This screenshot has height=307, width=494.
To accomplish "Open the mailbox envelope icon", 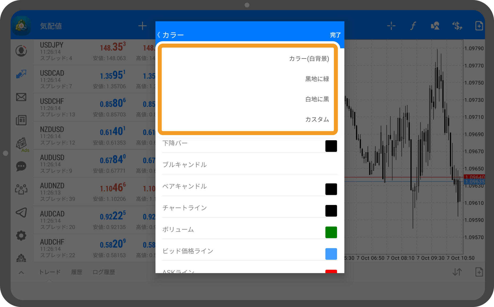I will [21, 97].
